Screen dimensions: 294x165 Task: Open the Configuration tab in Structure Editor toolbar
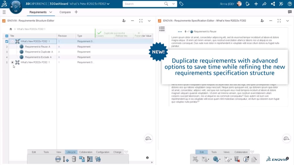point(103,152)
